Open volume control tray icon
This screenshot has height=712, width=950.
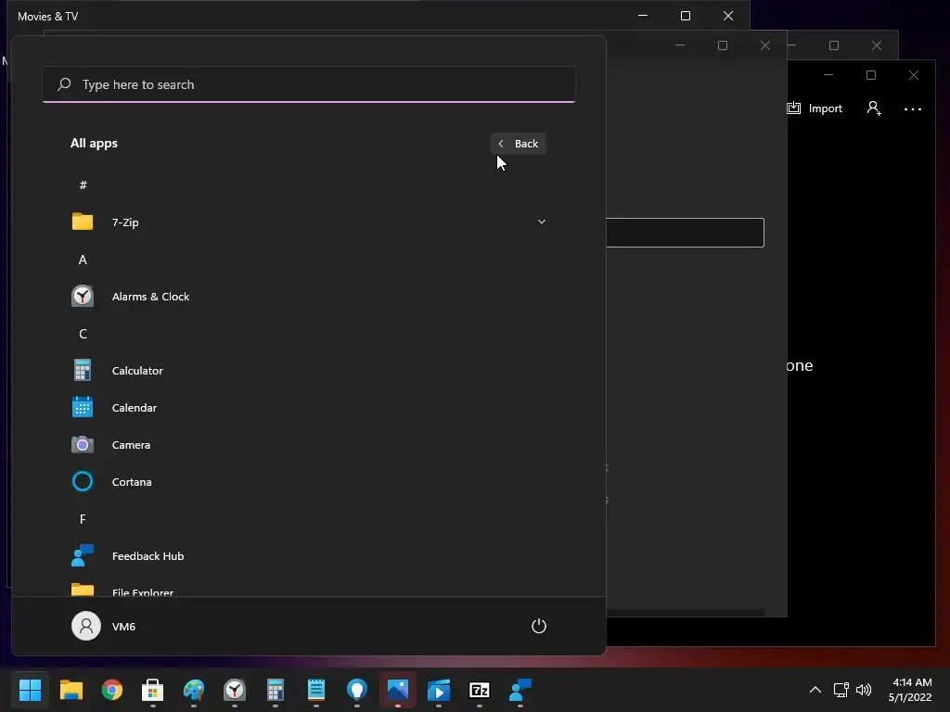tap(864, 690)
